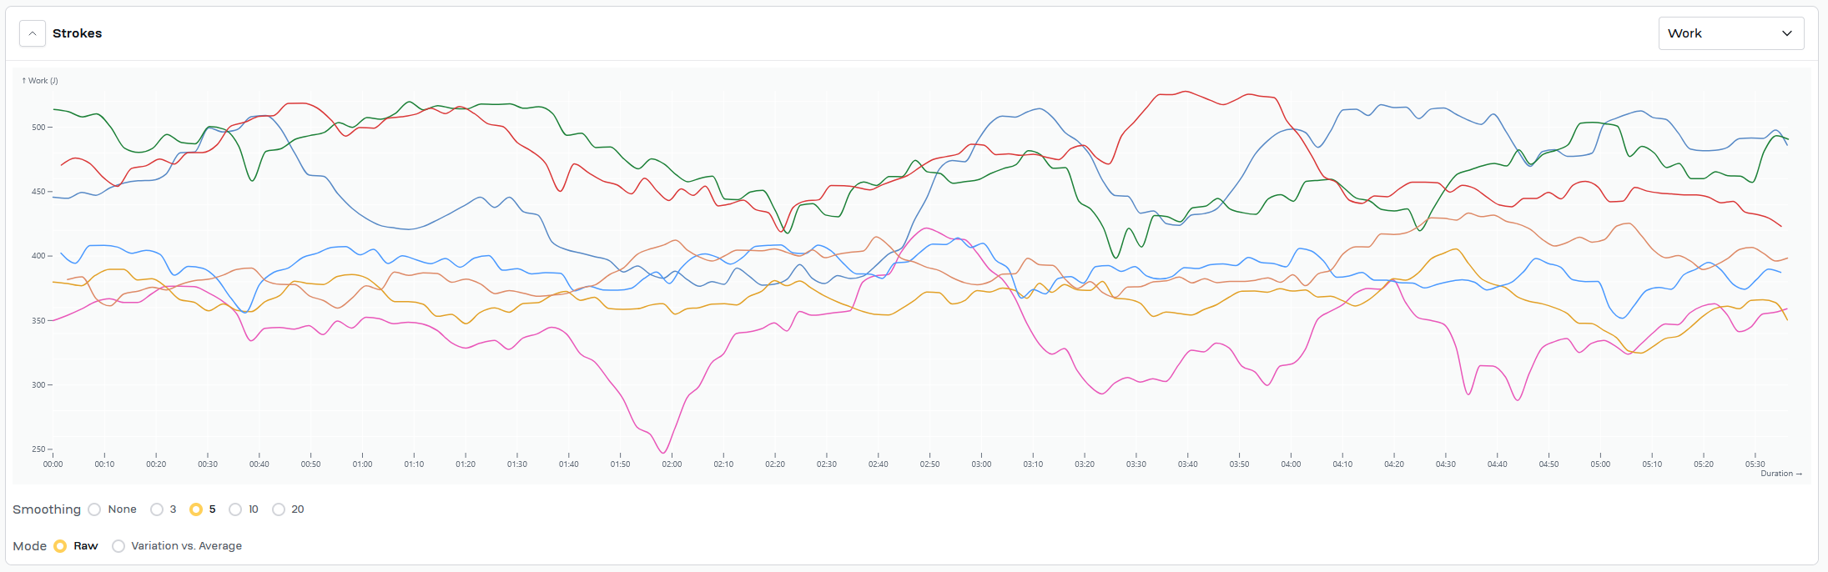Click the dropdown arrow beside Work
1828x572 pixels.
[1786, 33]
